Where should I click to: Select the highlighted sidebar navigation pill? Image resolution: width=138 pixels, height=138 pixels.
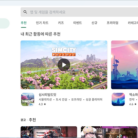coord(4,23)
